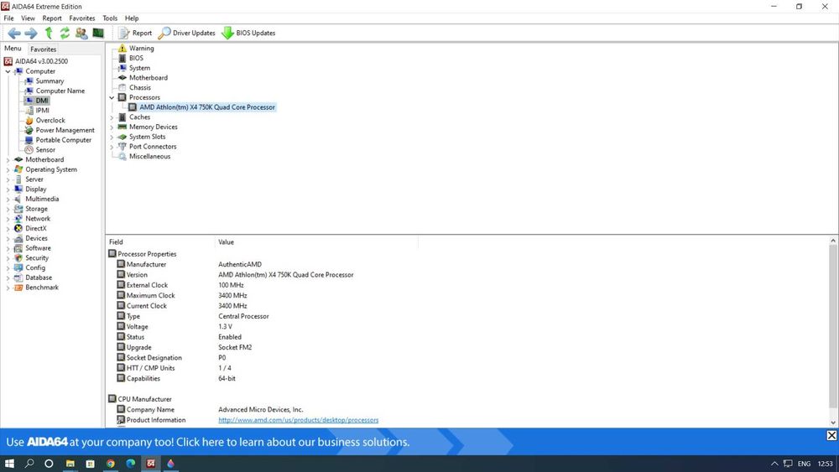
Task: Open Chrome from the taskbar
Action: [110, 464]
